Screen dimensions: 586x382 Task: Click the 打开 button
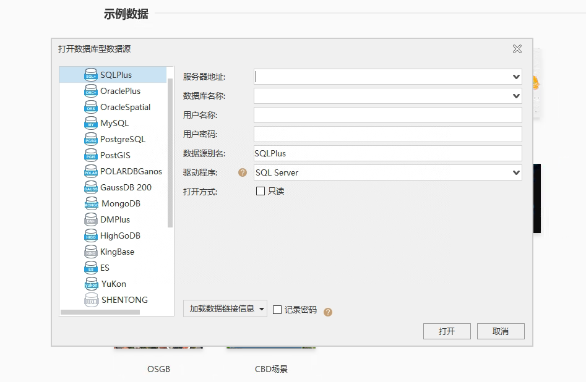[447, 331]
